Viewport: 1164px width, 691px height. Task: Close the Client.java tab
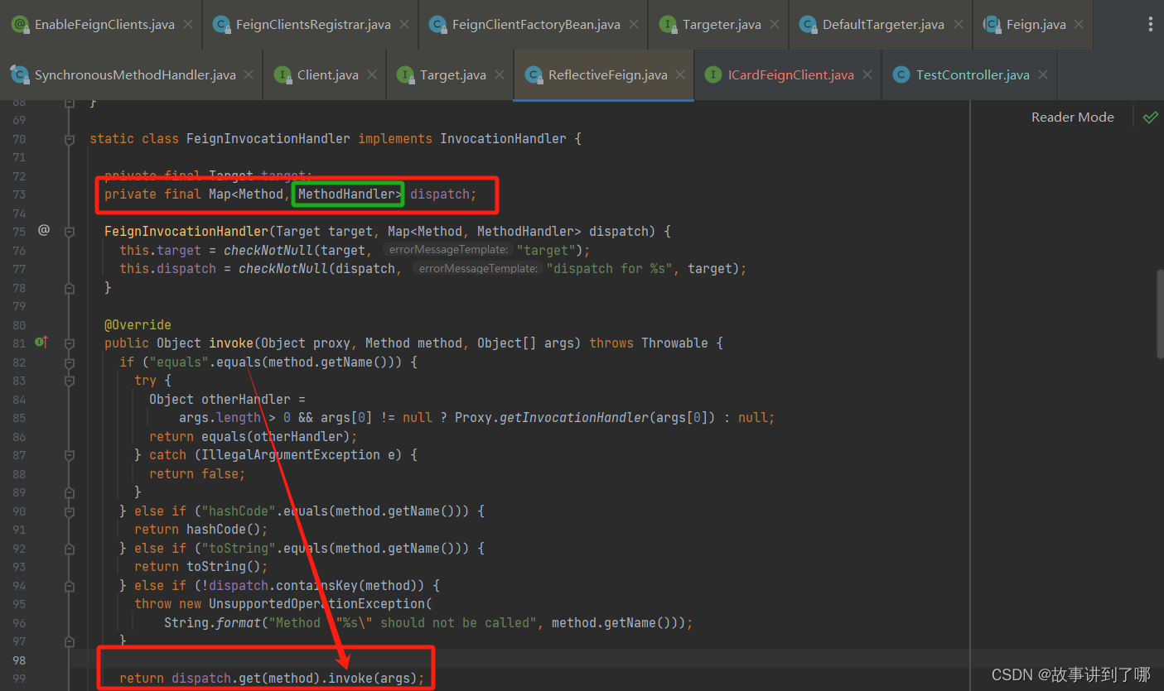371,74
